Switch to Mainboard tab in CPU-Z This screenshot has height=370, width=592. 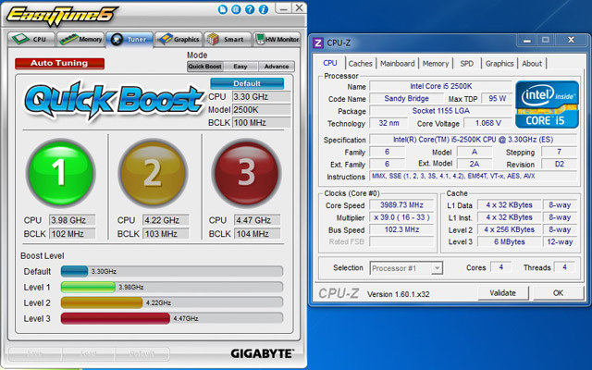click(x=397, y=64)
